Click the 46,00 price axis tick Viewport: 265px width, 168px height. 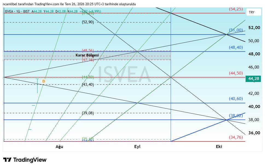(x=254, y=67)
